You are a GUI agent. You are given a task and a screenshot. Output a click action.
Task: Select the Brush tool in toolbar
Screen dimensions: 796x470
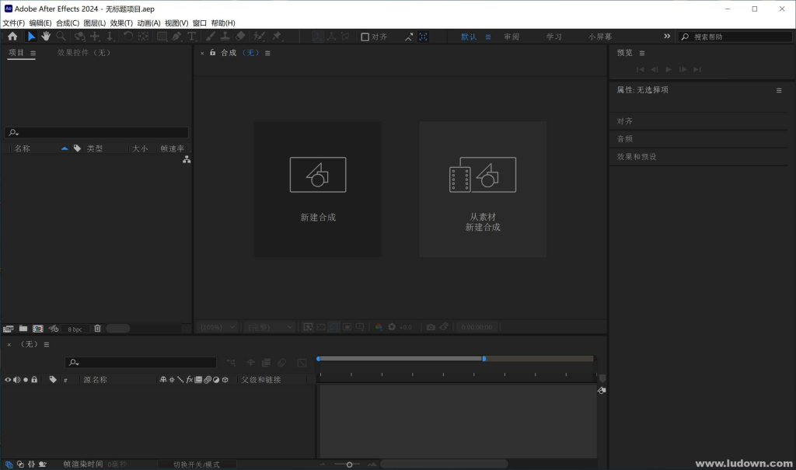[x=210, y=36]
